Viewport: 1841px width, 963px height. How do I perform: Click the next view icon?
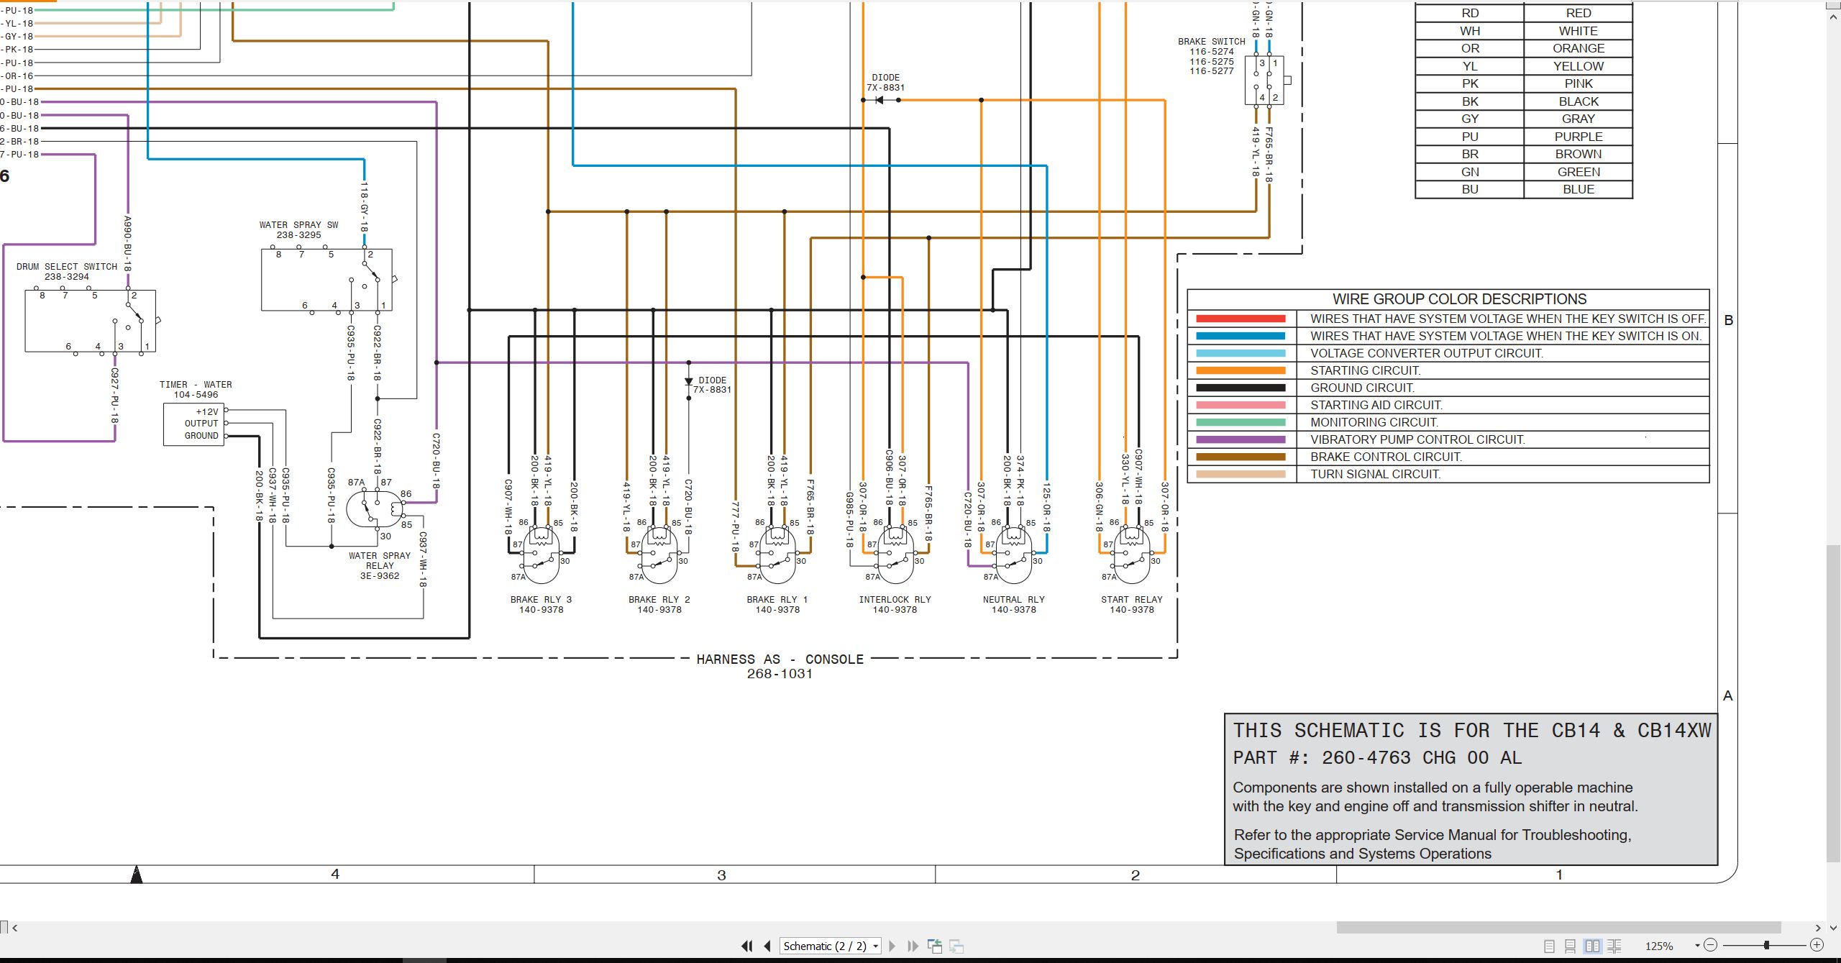(956, 946)
